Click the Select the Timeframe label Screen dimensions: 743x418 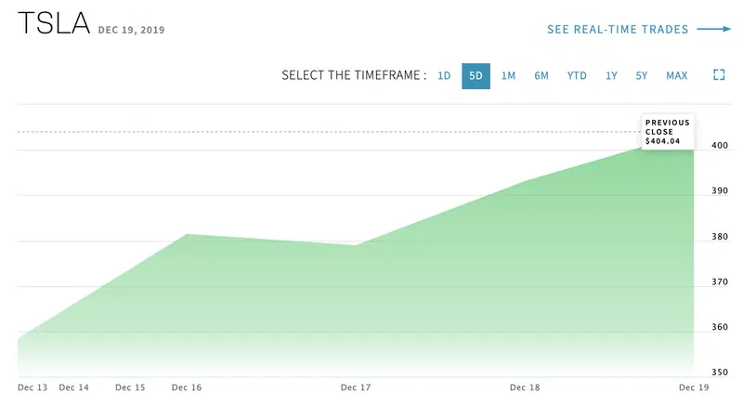tap(354, 75)
